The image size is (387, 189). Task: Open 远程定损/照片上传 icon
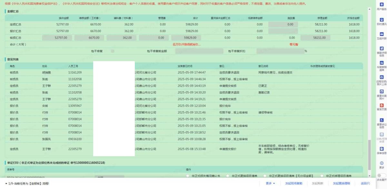click(x=382, y=77)
